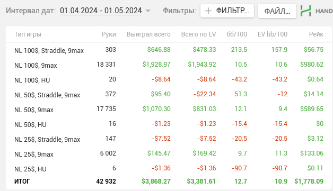Select the NL 50$, Straddle, 9max row
Image resolution: width=333 pixels, height=191 pixels.
[169, 95]
